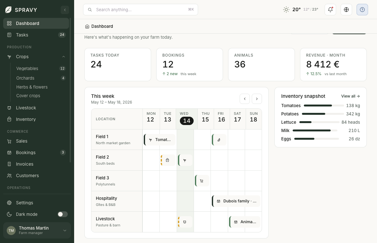Click the sidebar scrollbar
This screenshot has width=377, height=243.
click(x=70, y=90)
